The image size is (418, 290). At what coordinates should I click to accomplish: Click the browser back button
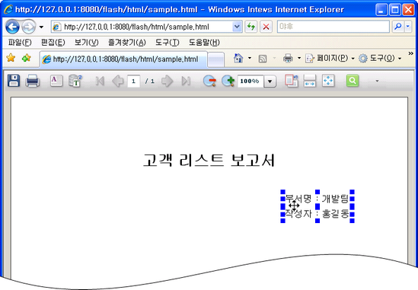point(12,27)
